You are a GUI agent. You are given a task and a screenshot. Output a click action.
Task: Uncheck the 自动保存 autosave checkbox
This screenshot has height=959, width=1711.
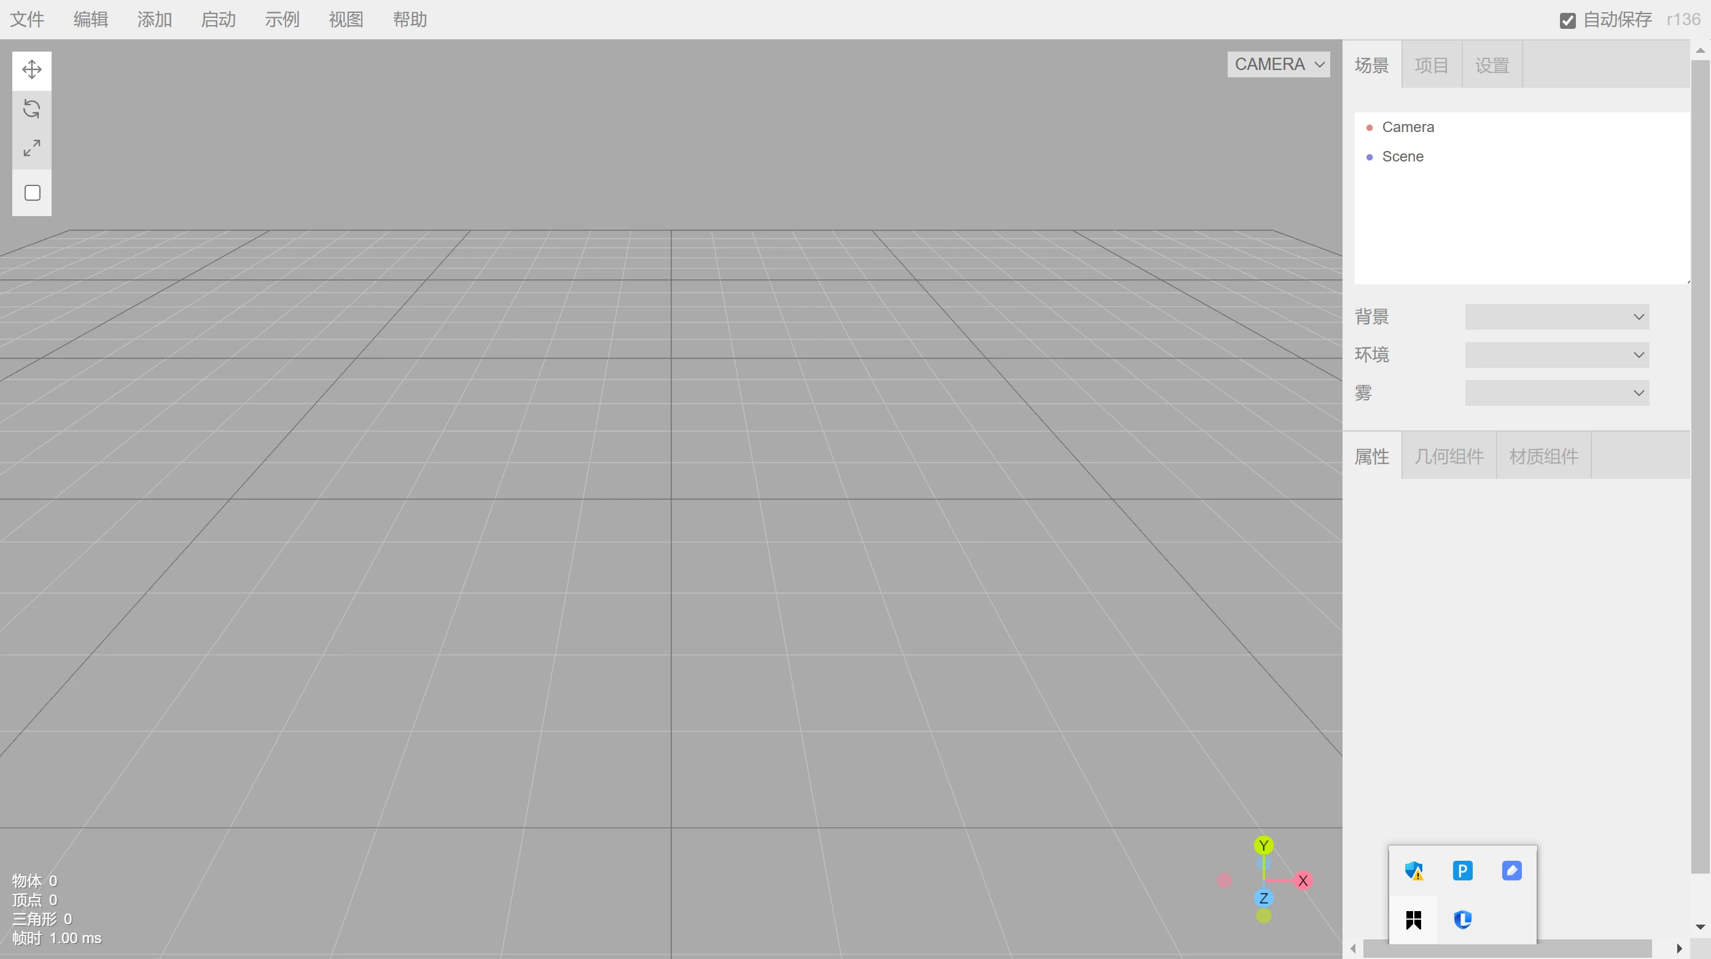[x=1567, y=21]
